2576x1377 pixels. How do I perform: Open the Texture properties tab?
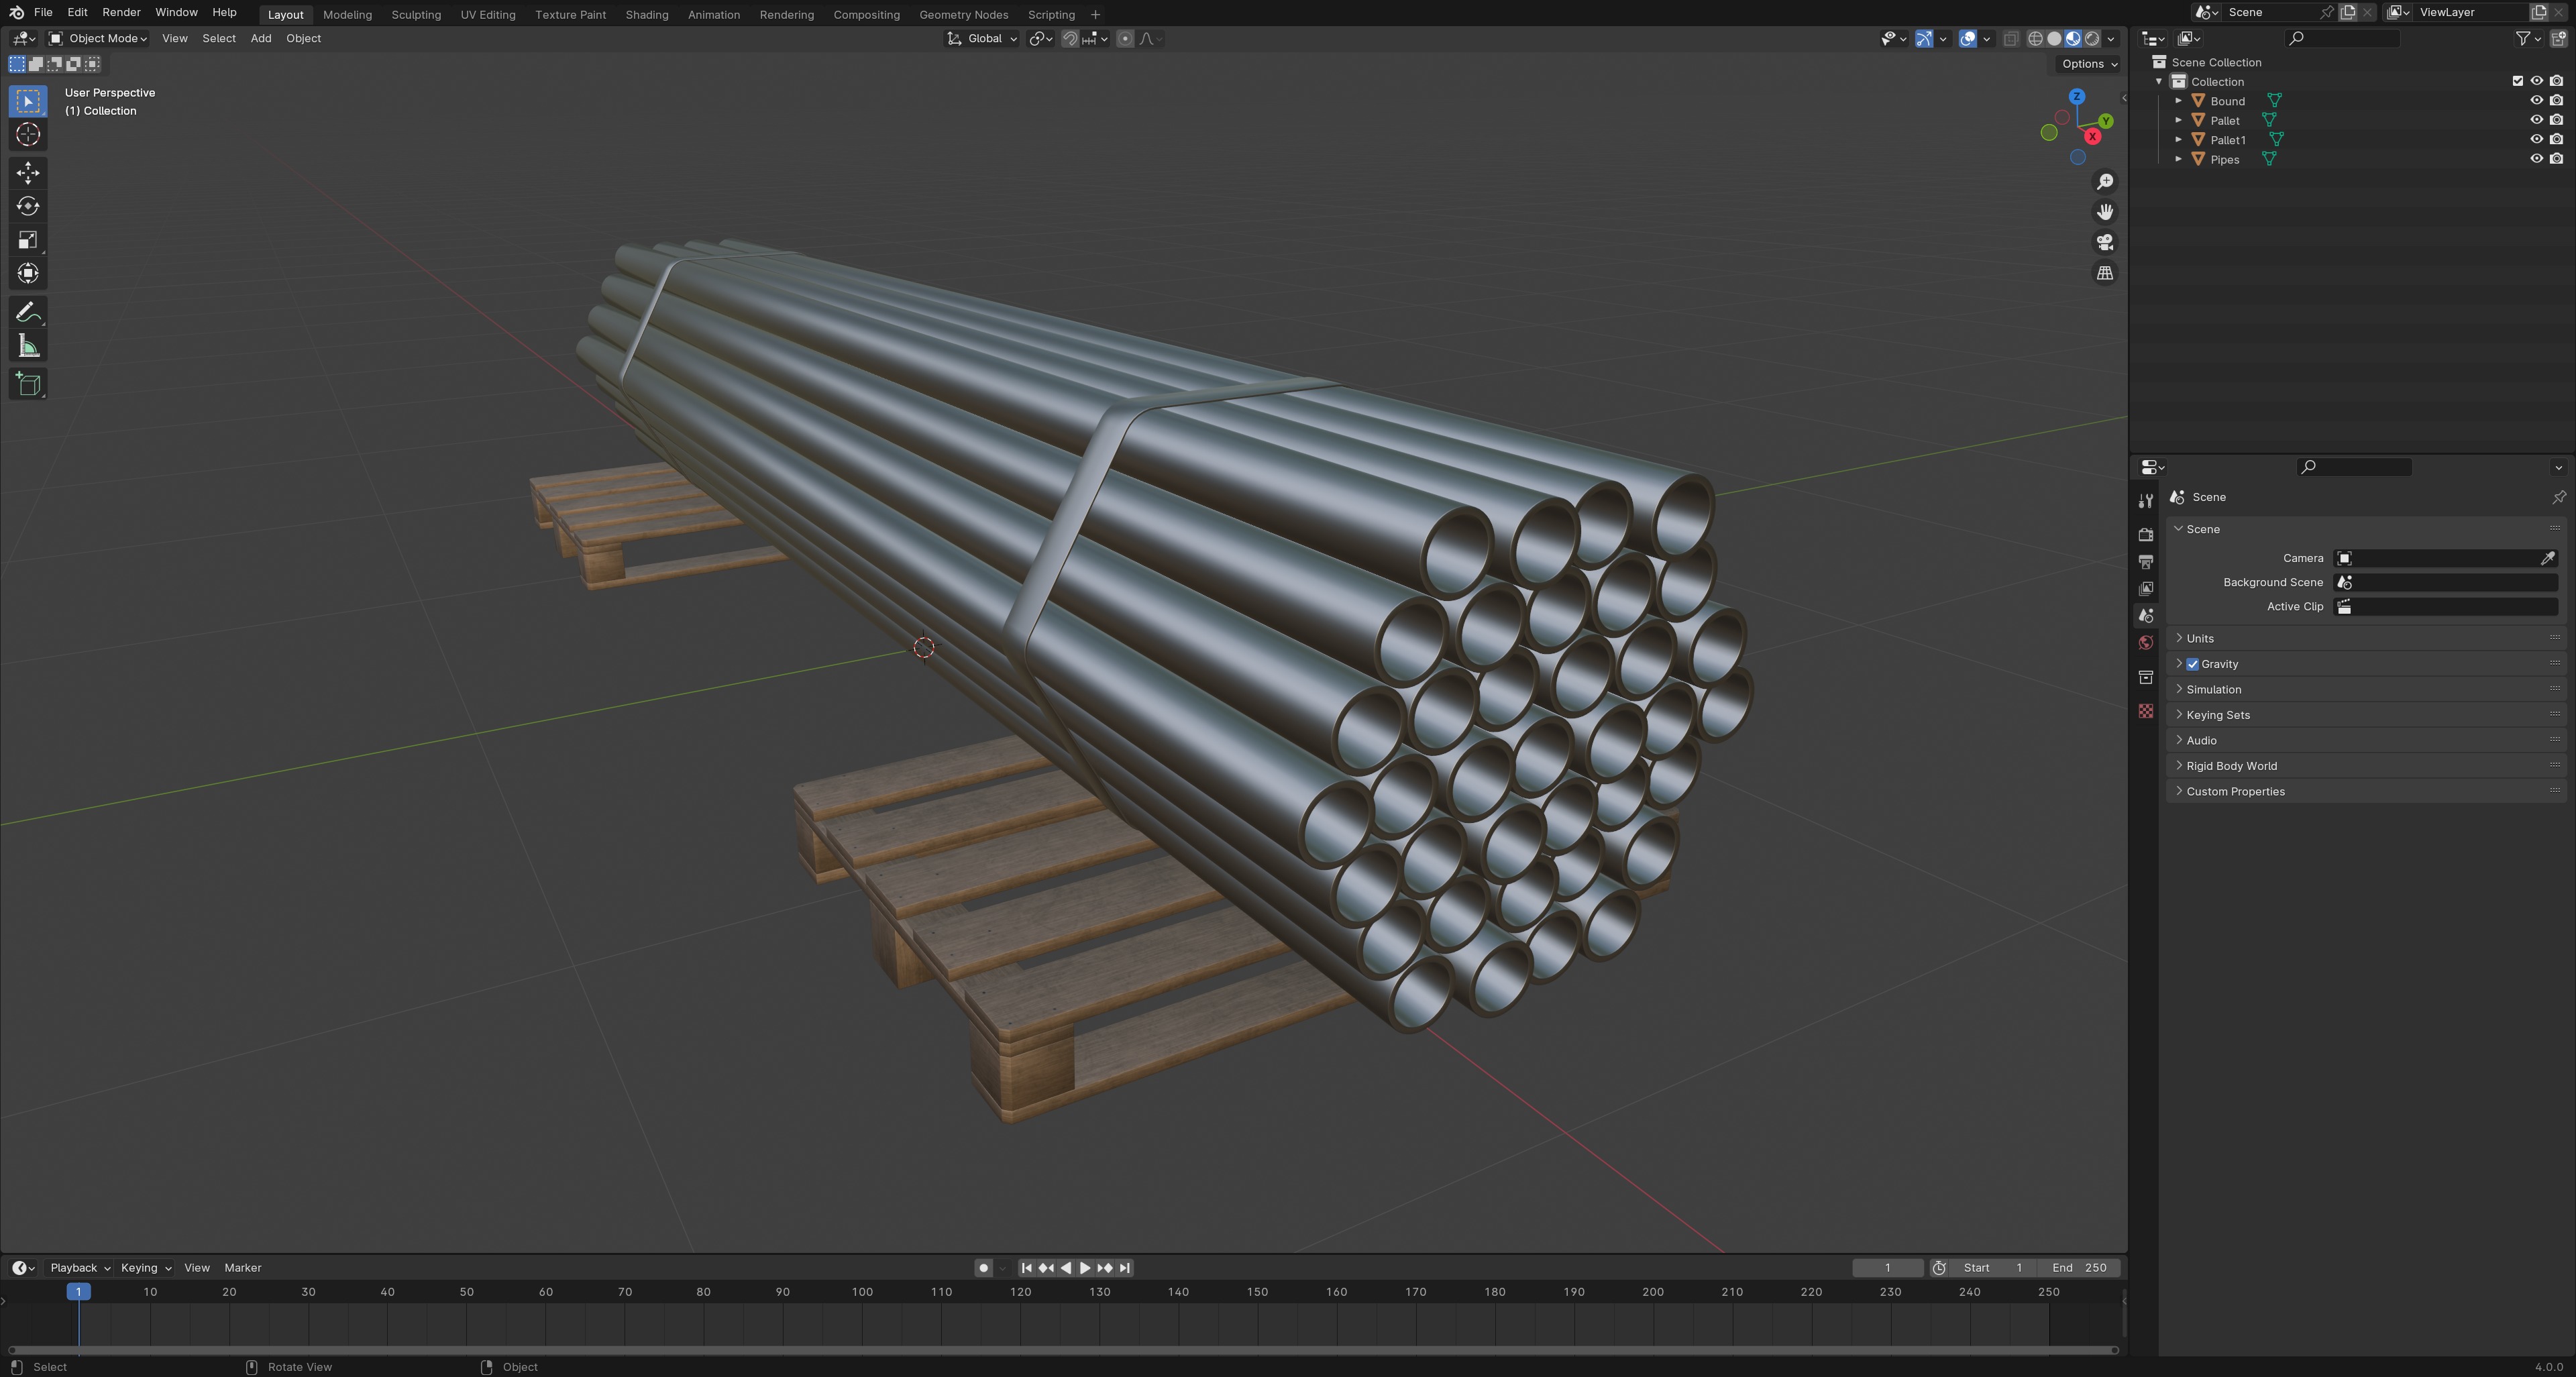[2145, 711]
